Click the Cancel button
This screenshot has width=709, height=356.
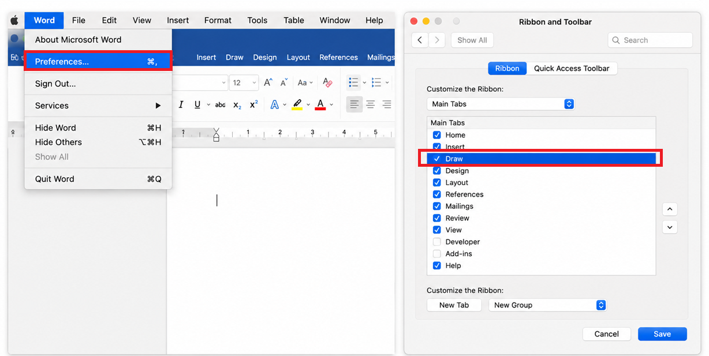[606, 333]
